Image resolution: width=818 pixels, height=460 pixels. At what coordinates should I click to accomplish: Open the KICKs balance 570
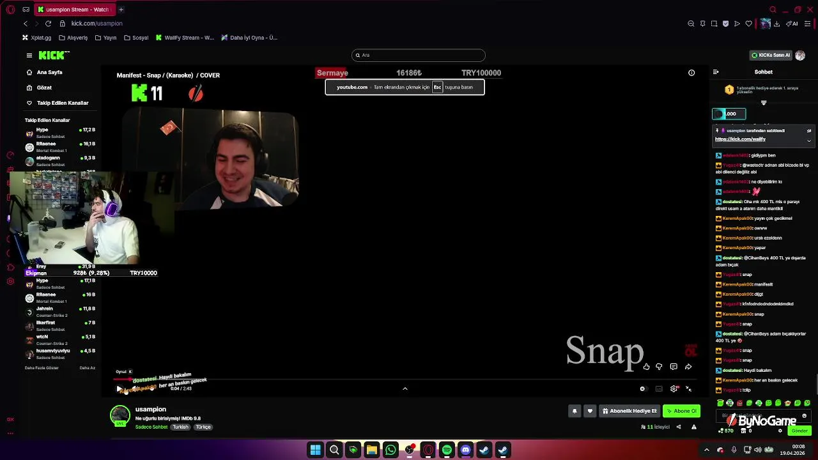[726, 431]
